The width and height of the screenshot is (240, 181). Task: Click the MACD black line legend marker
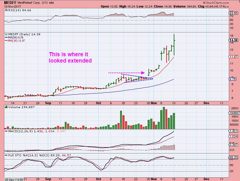[x=6, y=131]
